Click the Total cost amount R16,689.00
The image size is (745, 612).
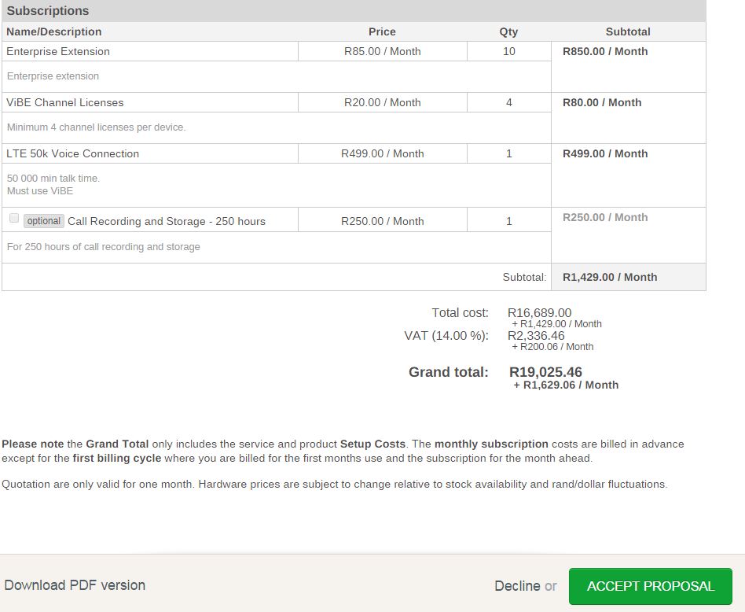click(x=539, y=313)
